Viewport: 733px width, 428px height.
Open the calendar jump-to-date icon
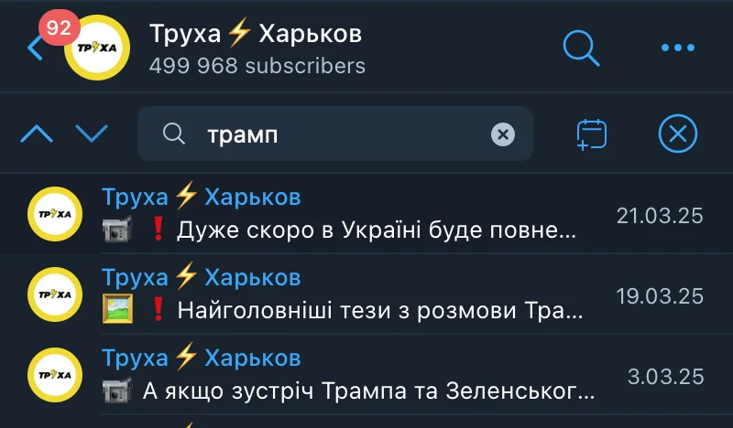click(x=591, y=134)
